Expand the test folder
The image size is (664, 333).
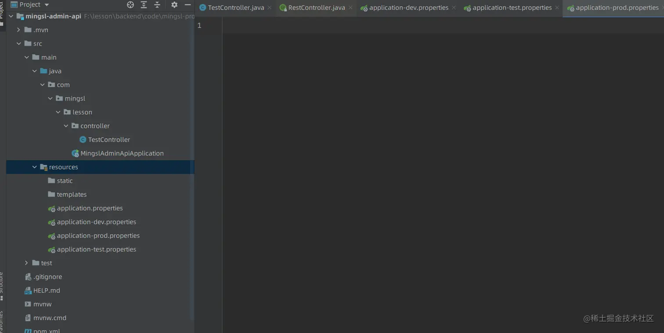pyautogui.click(x=26, y=263)
